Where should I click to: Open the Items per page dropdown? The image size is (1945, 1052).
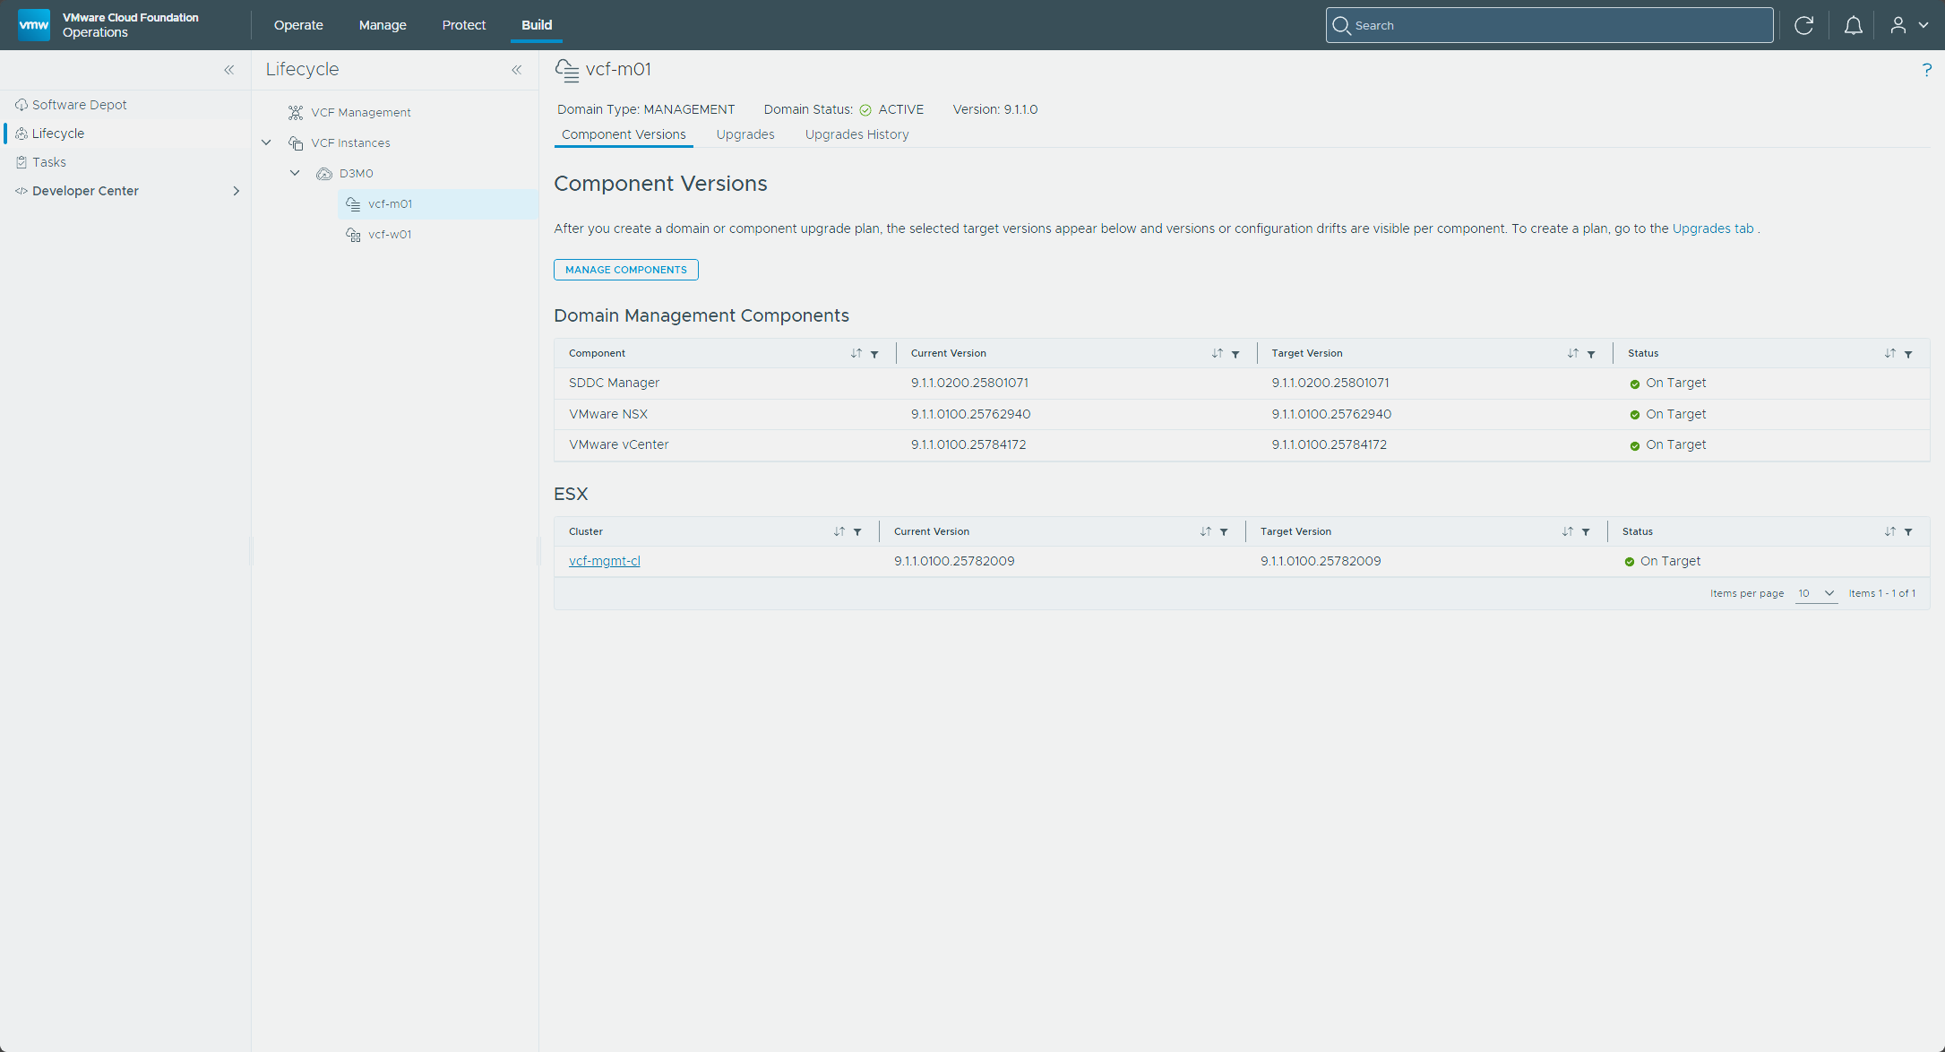coord(1816,593)
